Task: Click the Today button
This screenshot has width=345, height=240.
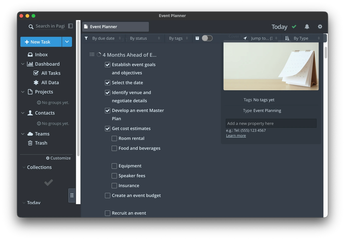Action: point(279,27)
